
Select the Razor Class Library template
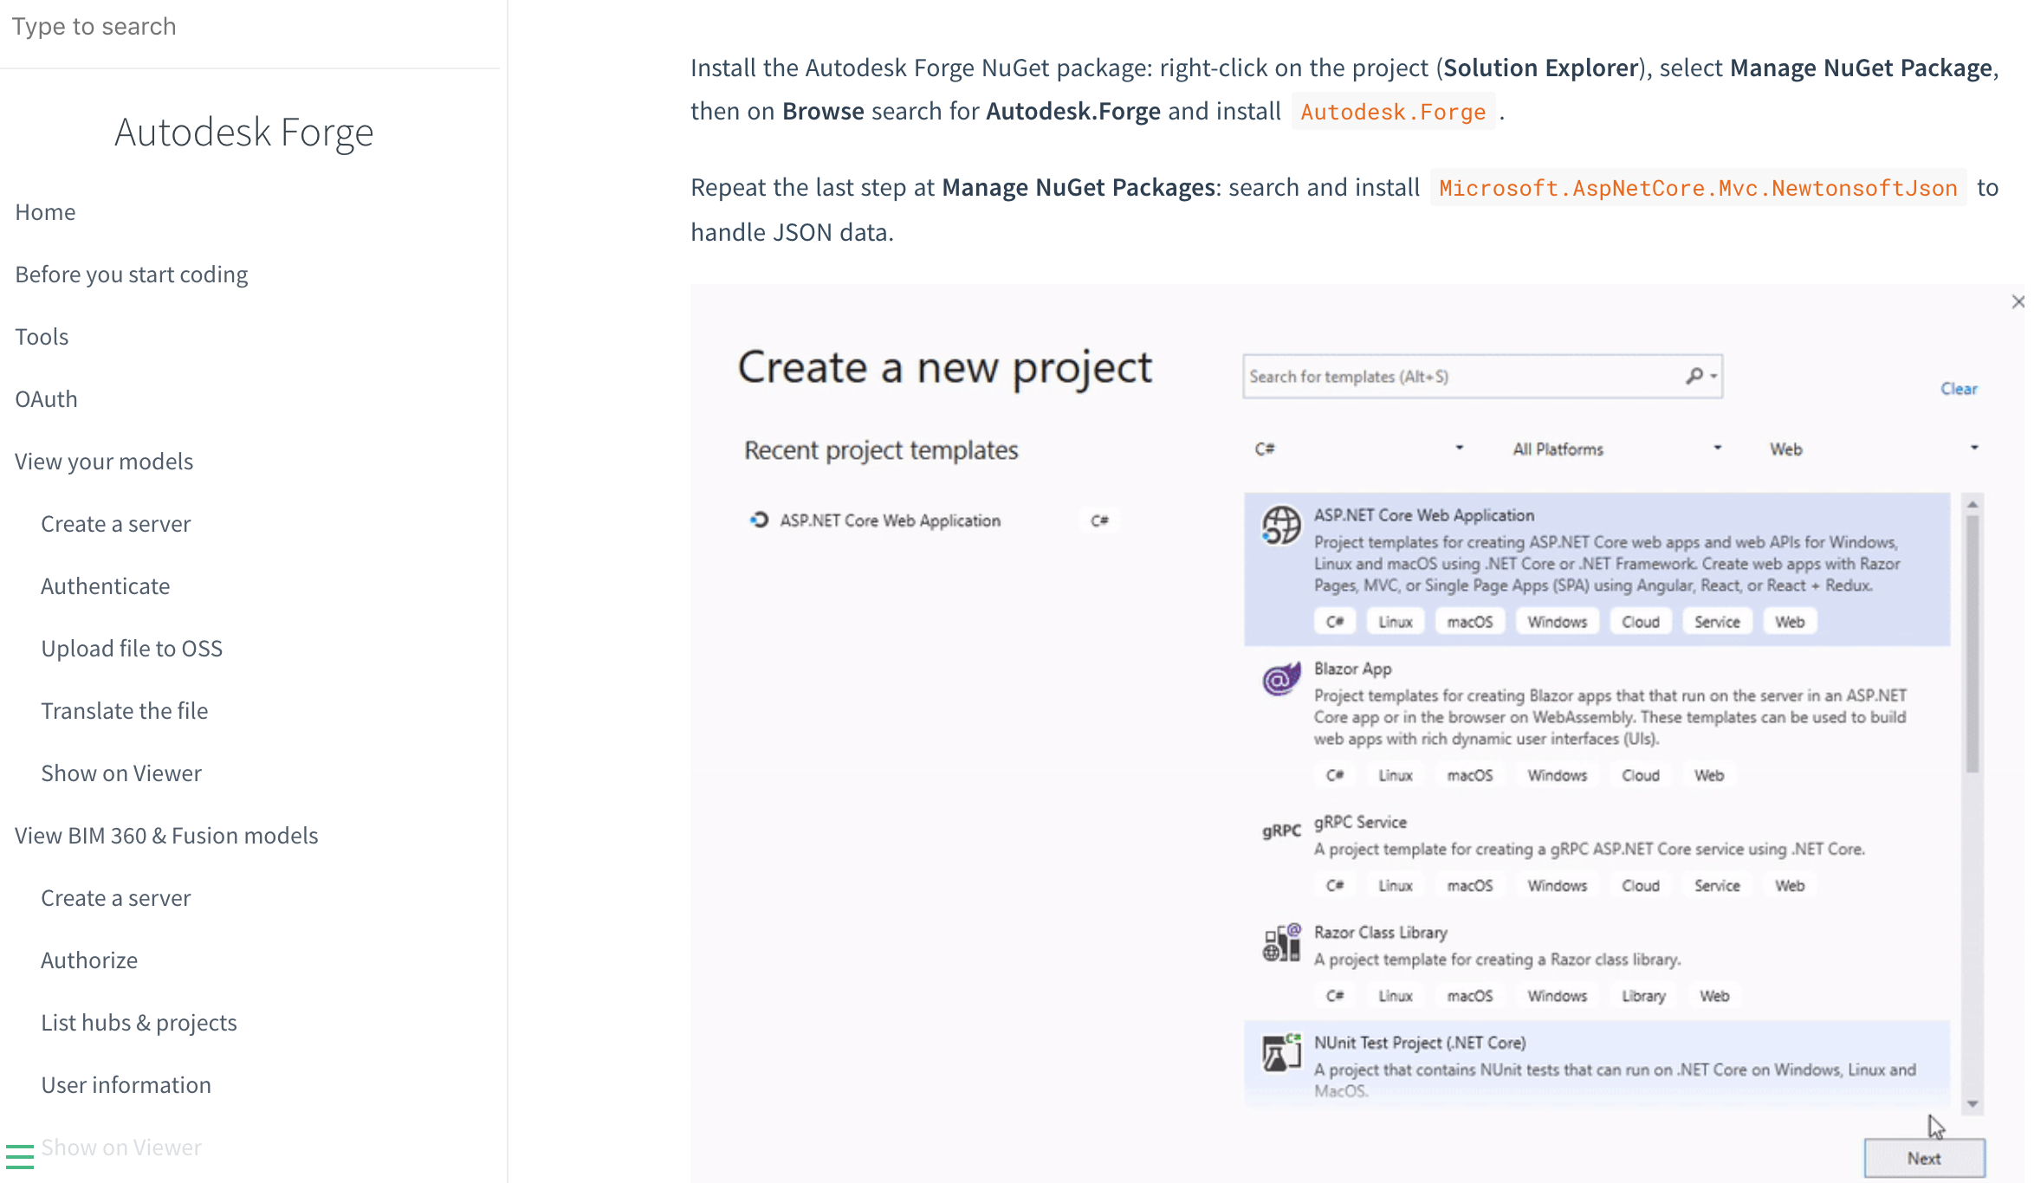tap(1597, 966)
